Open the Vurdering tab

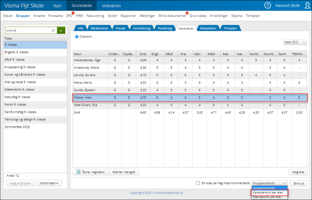(x=165, y=28)
